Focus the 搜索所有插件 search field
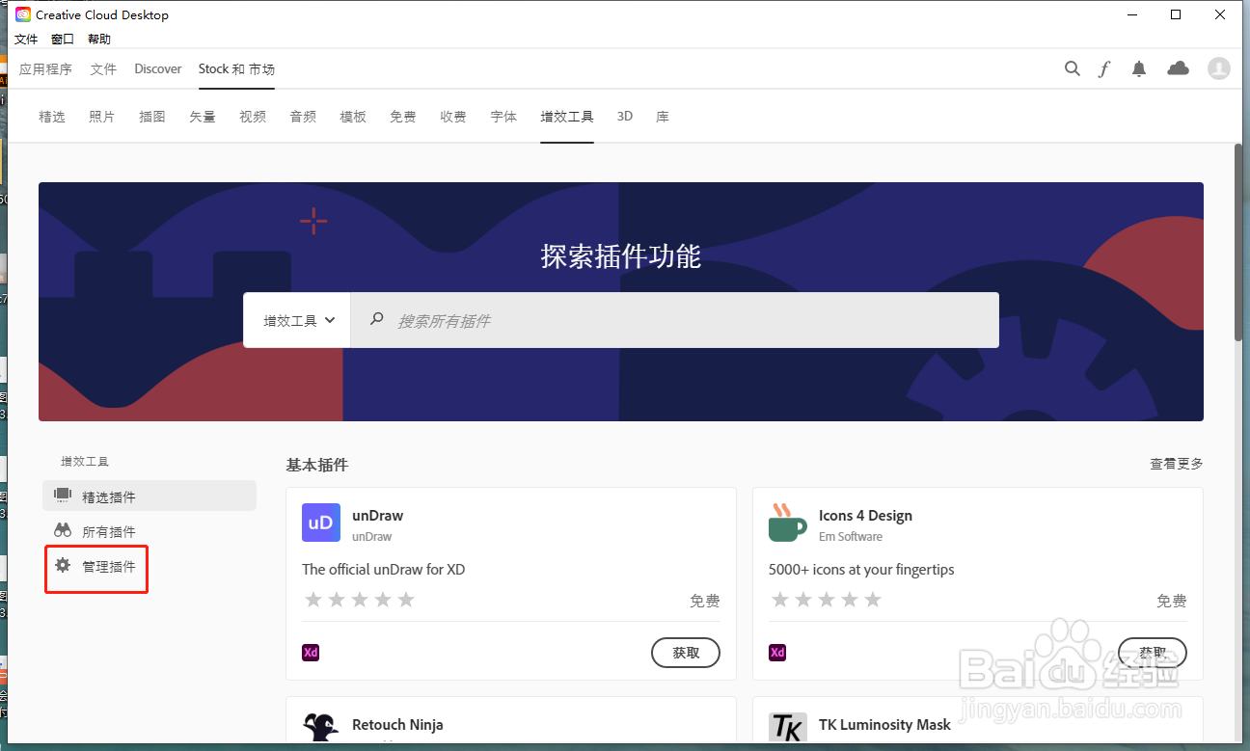The width and height of the screenshot is (1250, 751). point(674,320)
